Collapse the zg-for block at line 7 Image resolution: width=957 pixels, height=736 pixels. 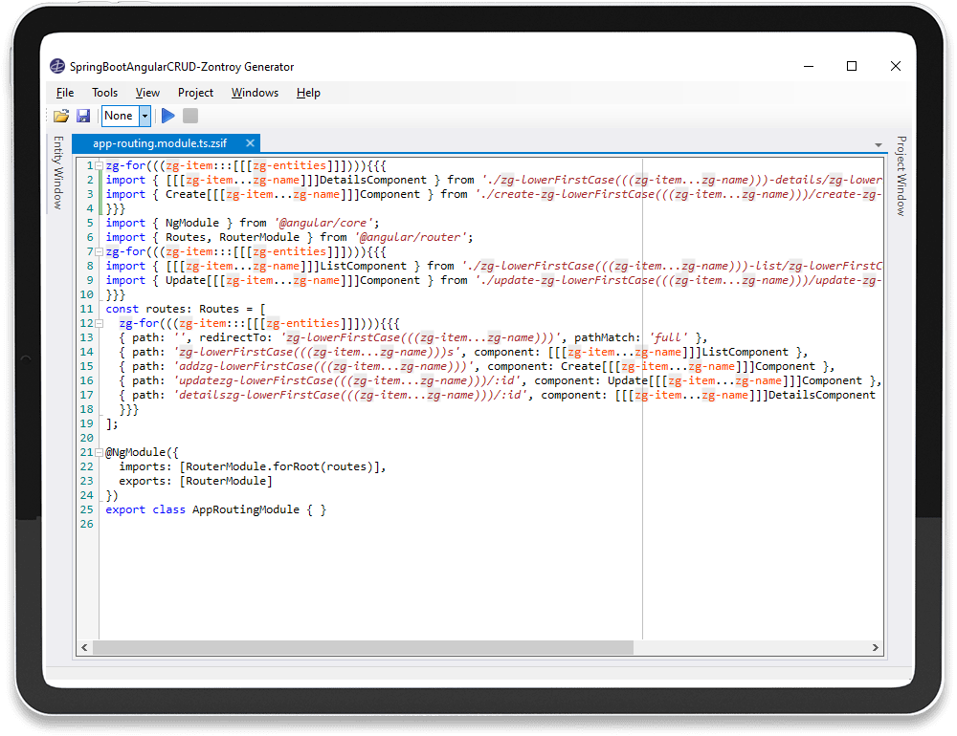tap(100, 252)
